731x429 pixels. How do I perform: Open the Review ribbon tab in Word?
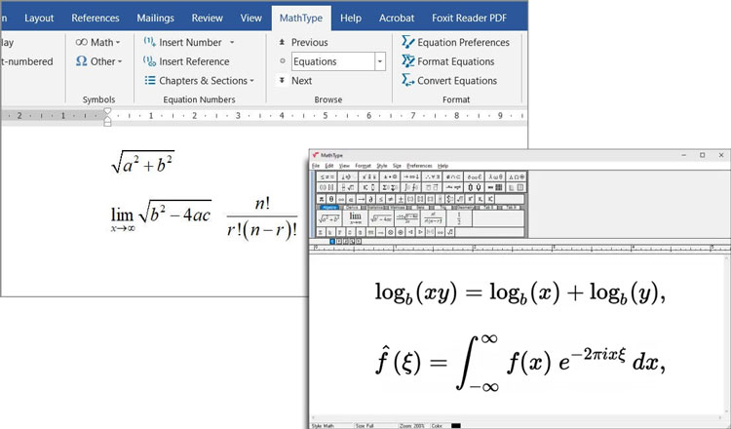point(207,18)
